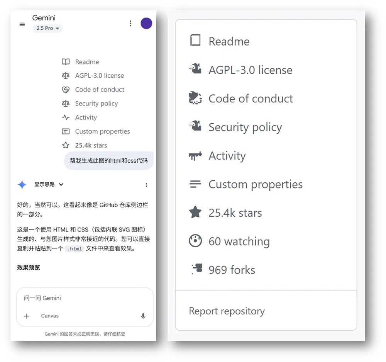Open Activity link in right panel
The width and height of the screenshot is (386, 362).
point(227,156)
